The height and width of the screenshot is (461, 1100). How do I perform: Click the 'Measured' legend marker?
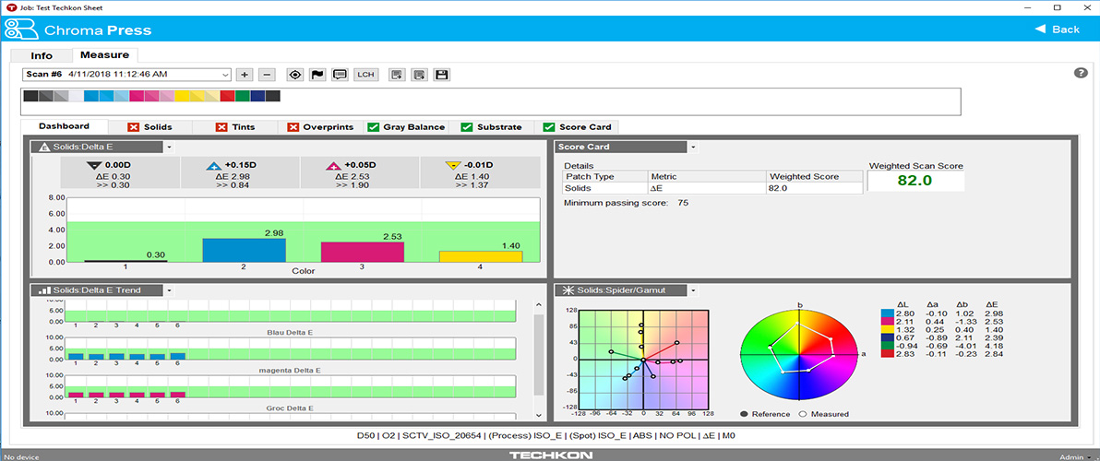[x=803, y=414]
